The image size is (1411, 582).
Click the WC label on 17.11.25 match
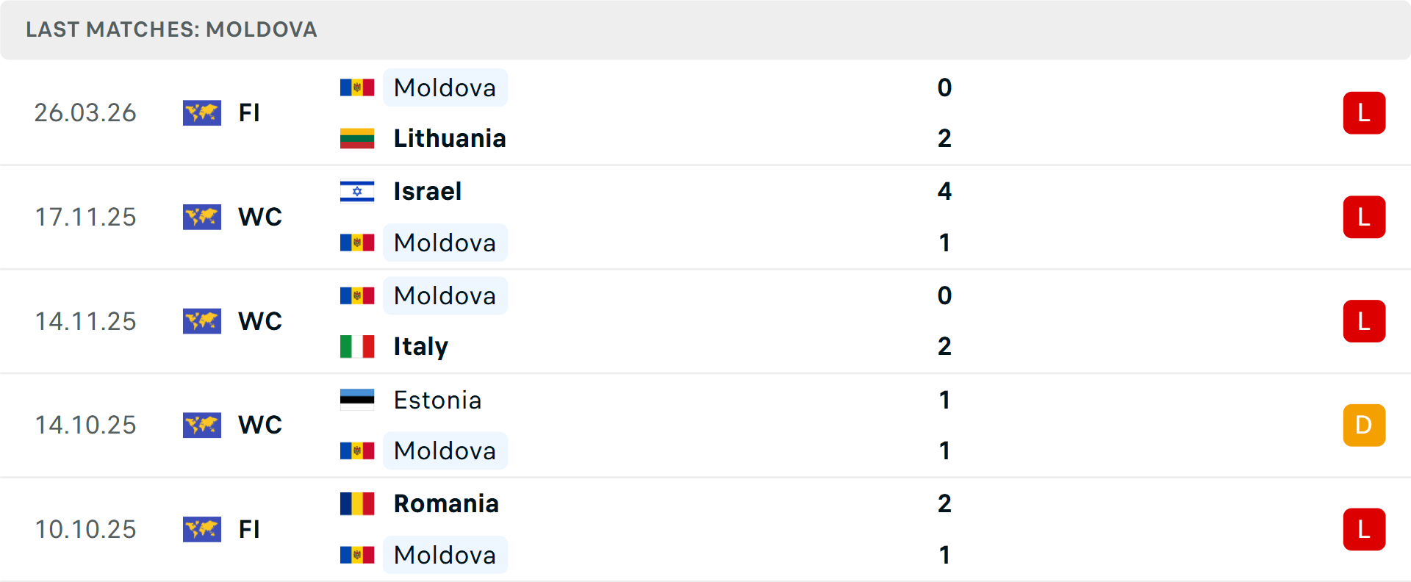point(260,217)
